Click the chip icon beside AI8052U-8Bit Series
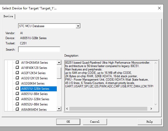This screenshot has width=168, height=131. (x=17, y=104)
